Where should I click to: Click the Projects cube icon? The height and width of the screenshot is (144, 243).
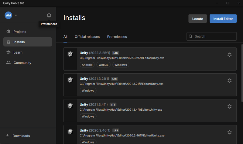[x=9, y=32]
